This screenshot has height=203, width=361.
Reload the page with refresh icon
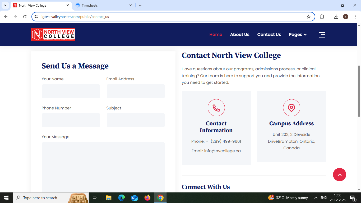[x=25, y=17]
